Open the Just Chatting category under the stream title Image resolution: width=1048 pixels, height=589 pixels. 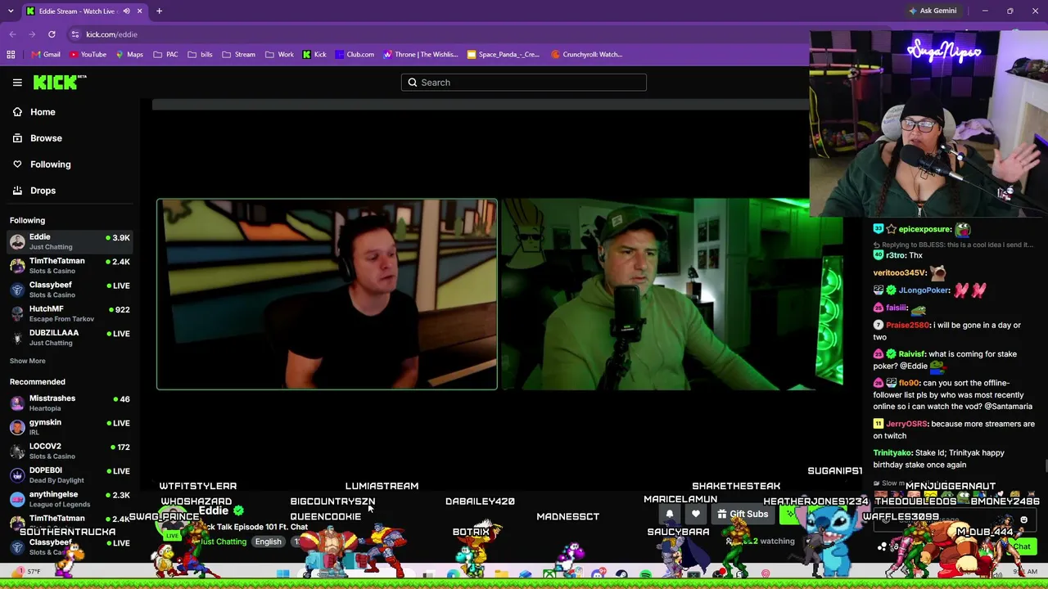pos(224,542)
